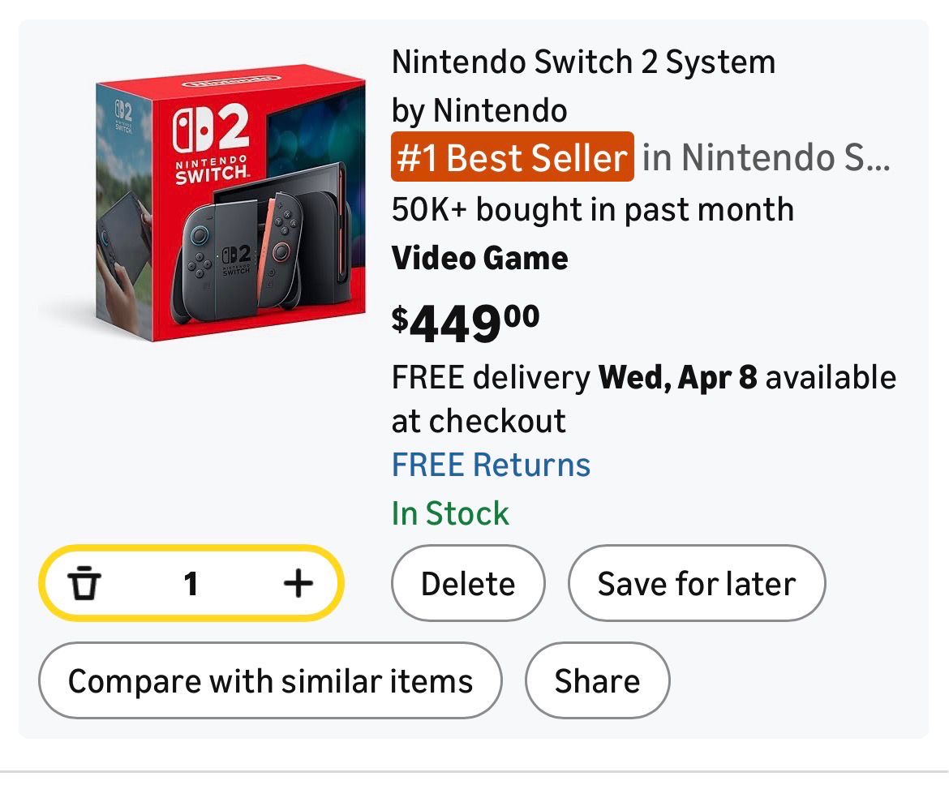Click the "at checkout" text
This screenshot has height=785, width=949.
pos(479,422)
